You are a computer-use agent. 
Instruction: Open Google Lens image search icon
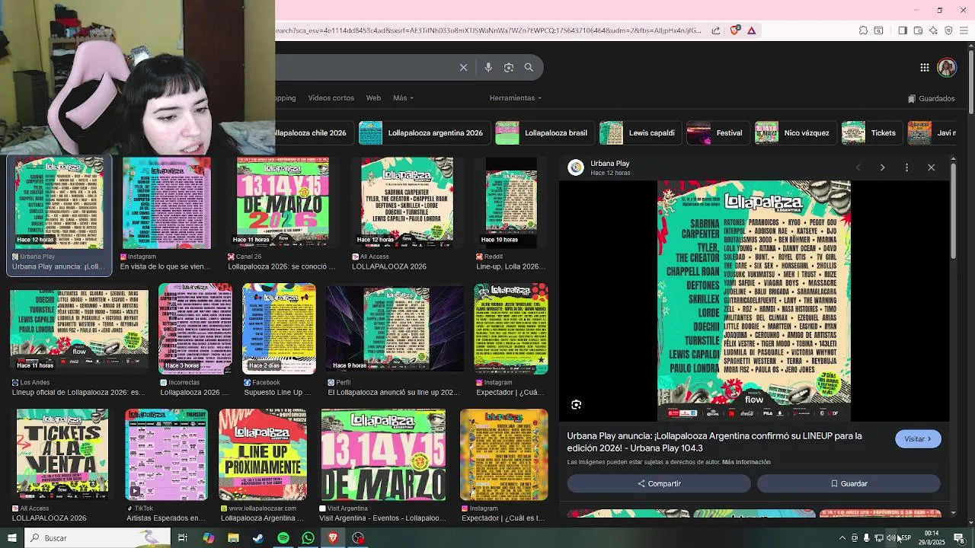(509, 67)
